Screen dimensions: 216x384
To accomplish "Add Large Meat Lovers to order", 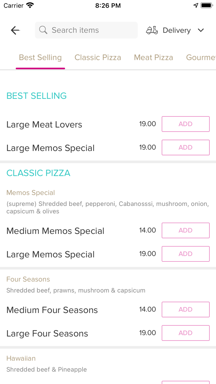I will click(185, 124).
